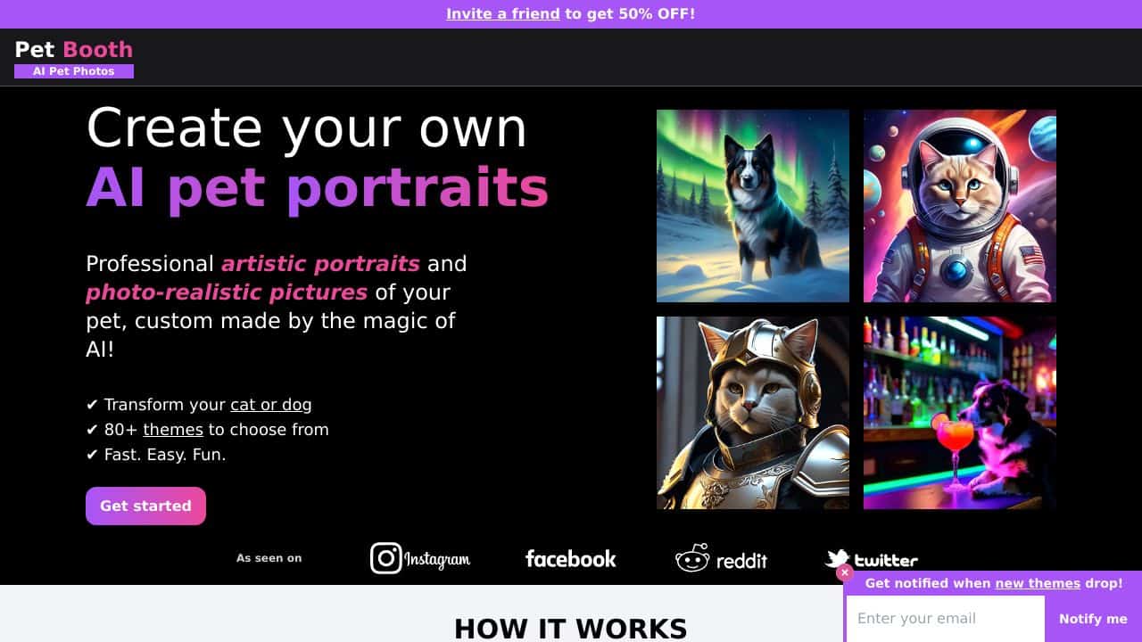Click the Notify me button
The width and height of the screenshot is (1142, 642).
point(1093,619)
